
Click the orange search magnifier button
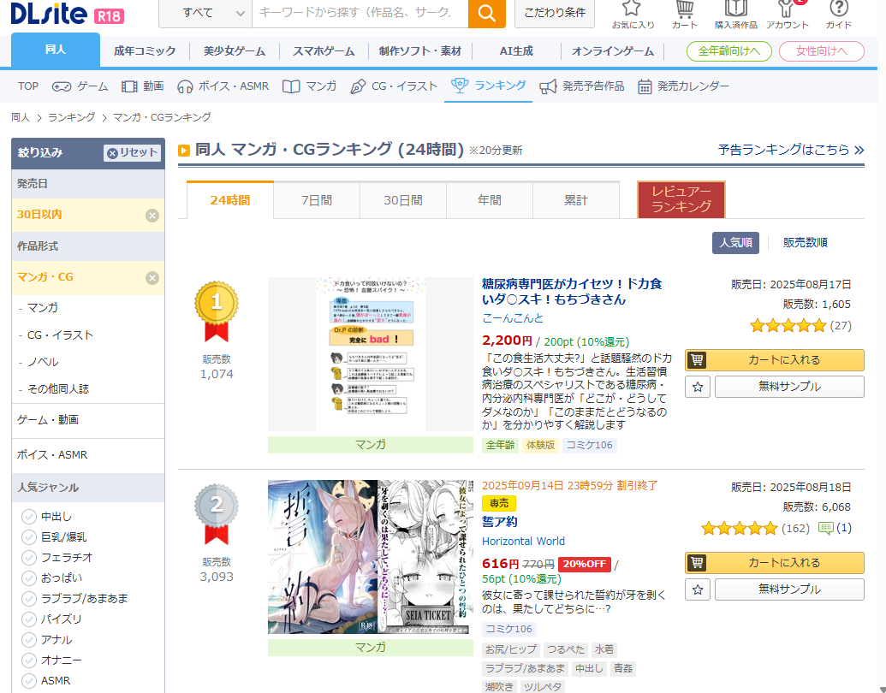click(x=486, y=13)
